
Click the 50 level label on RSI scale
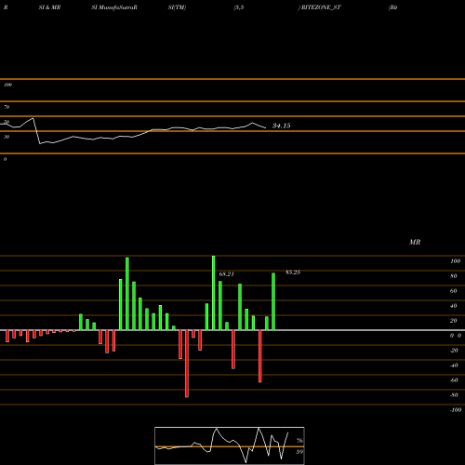point(7,122)
